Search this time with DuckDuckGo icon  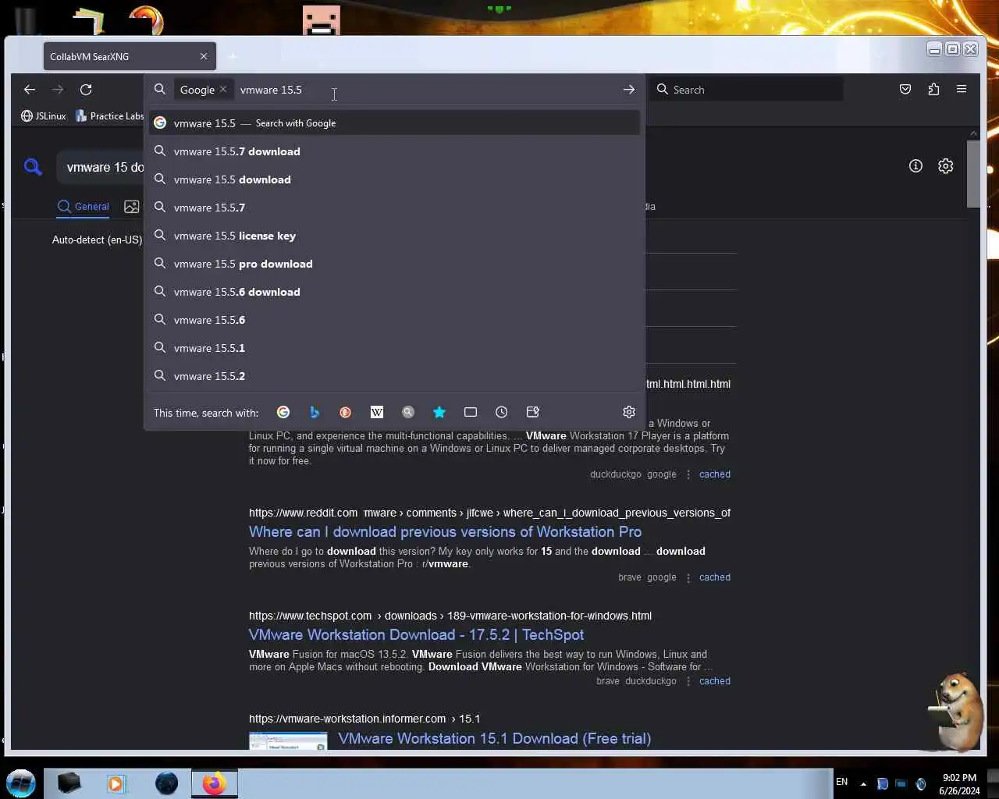tap(346, 412)
